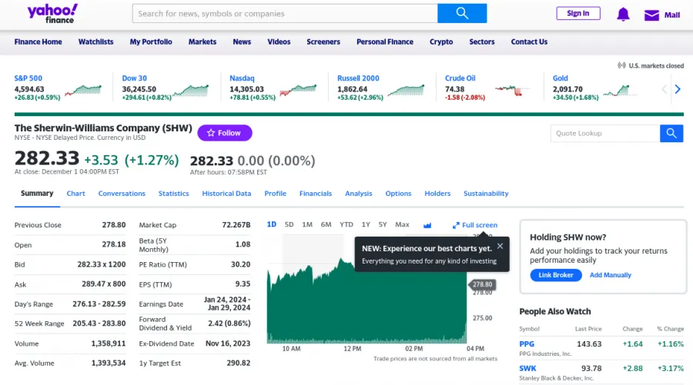Image resolution: width=693 pixels, height=385 pixels.
Task: Open My Portfolio menu item
Action: (151, 42)
